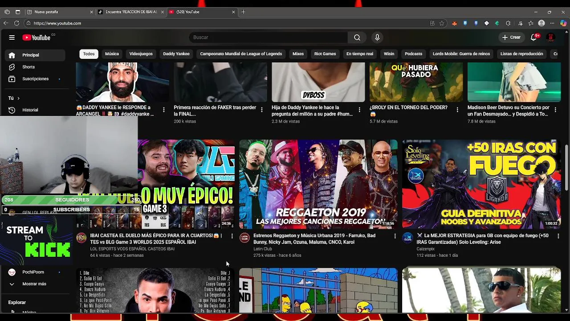Click the orange fox extension icon
The width and height of the screenshot is (570, 321).
coord(454,23)
